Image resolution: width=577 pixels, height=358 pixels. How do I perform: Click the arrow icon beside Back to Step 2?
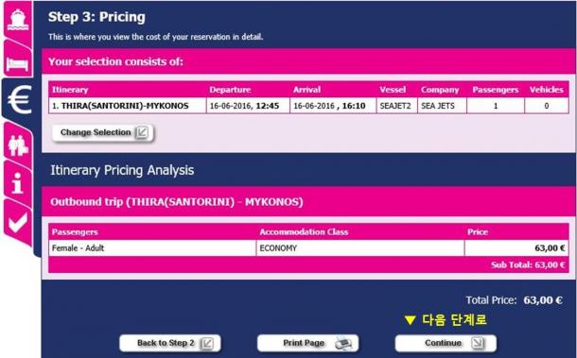[207, 343]
